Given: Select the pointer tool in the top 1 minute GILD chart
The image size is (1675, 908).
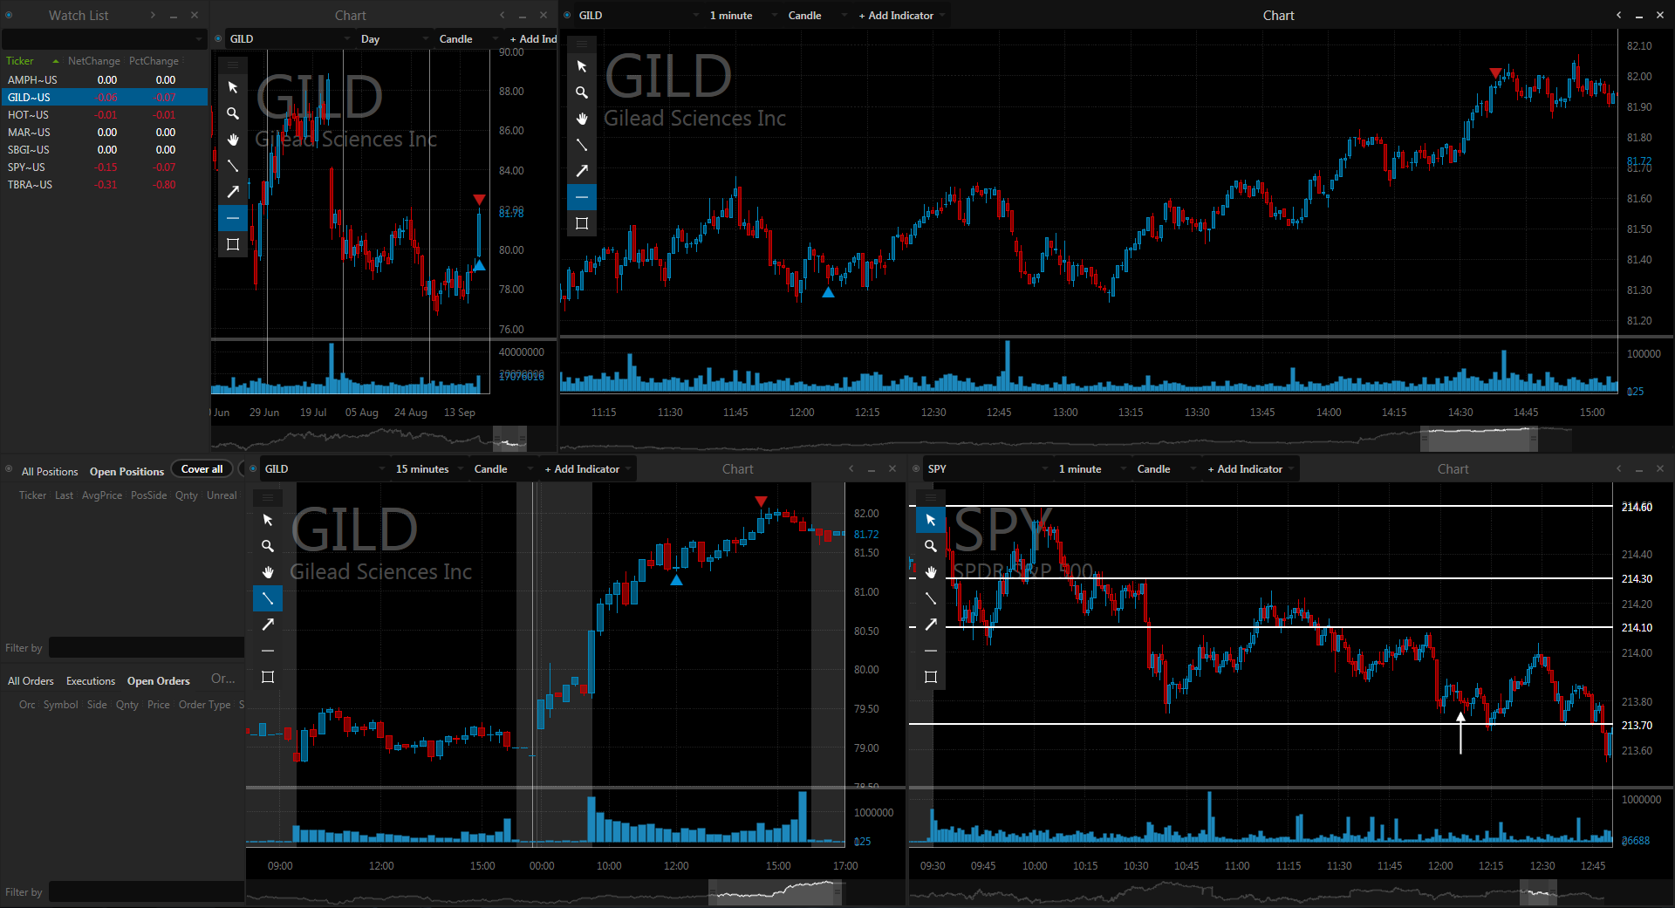Looking at the screenshot, I should (582, 66).
